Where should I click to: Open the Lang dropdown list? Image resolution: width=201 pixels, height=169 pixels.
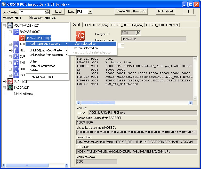(x=90, y=12)
